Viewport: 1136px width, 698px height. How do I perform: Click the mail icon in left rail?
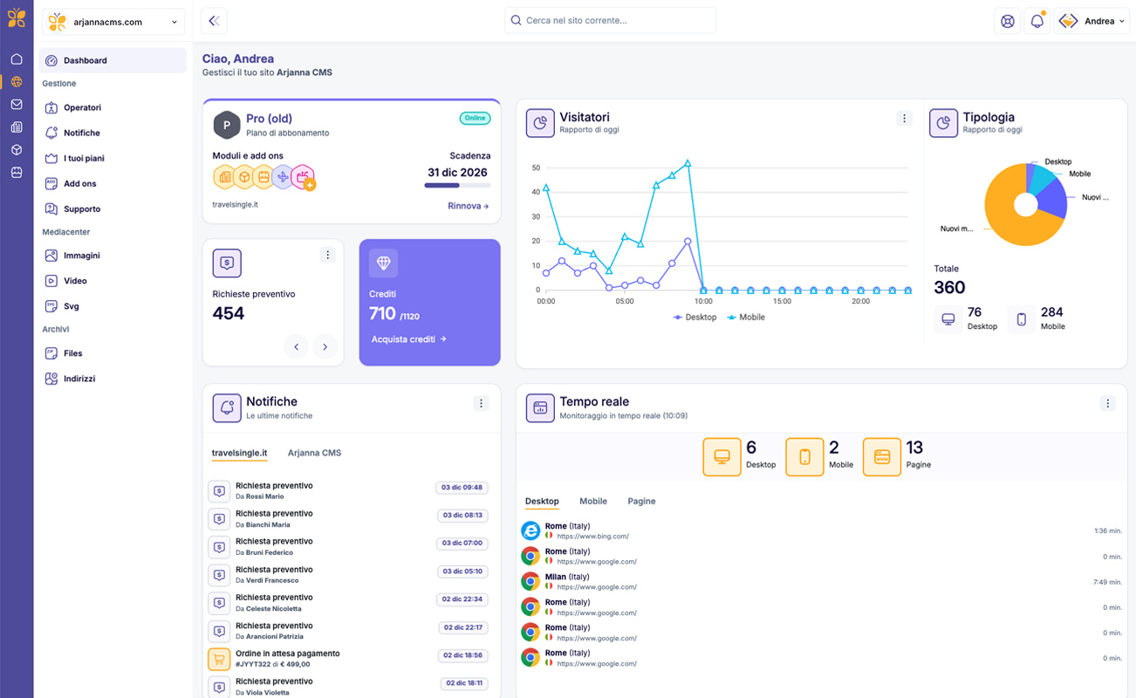pyautogui.click(x=17, y=105)
